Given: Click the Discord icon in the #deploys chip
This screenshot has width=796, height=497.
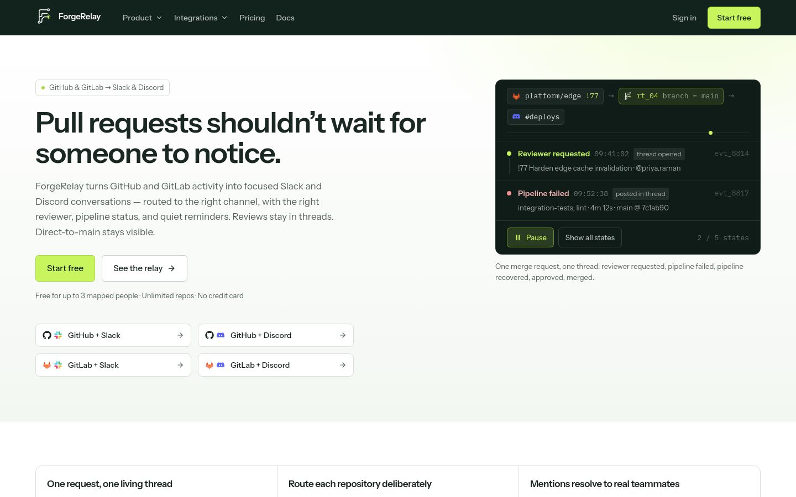Looking at the screenshot, I should coord(516,117).
